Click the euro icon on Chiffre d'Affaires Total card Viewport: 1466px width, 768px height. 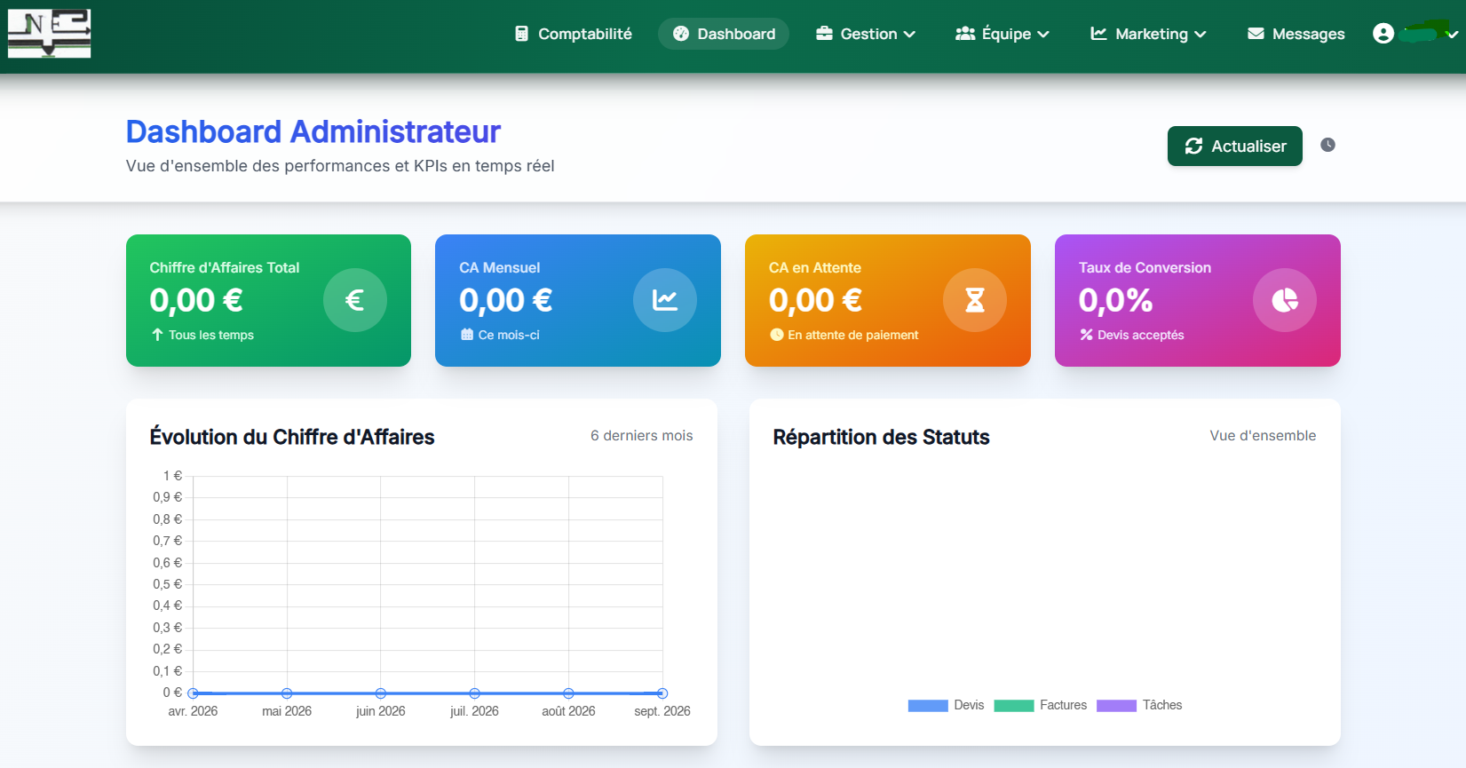click(x=355, y=300)
